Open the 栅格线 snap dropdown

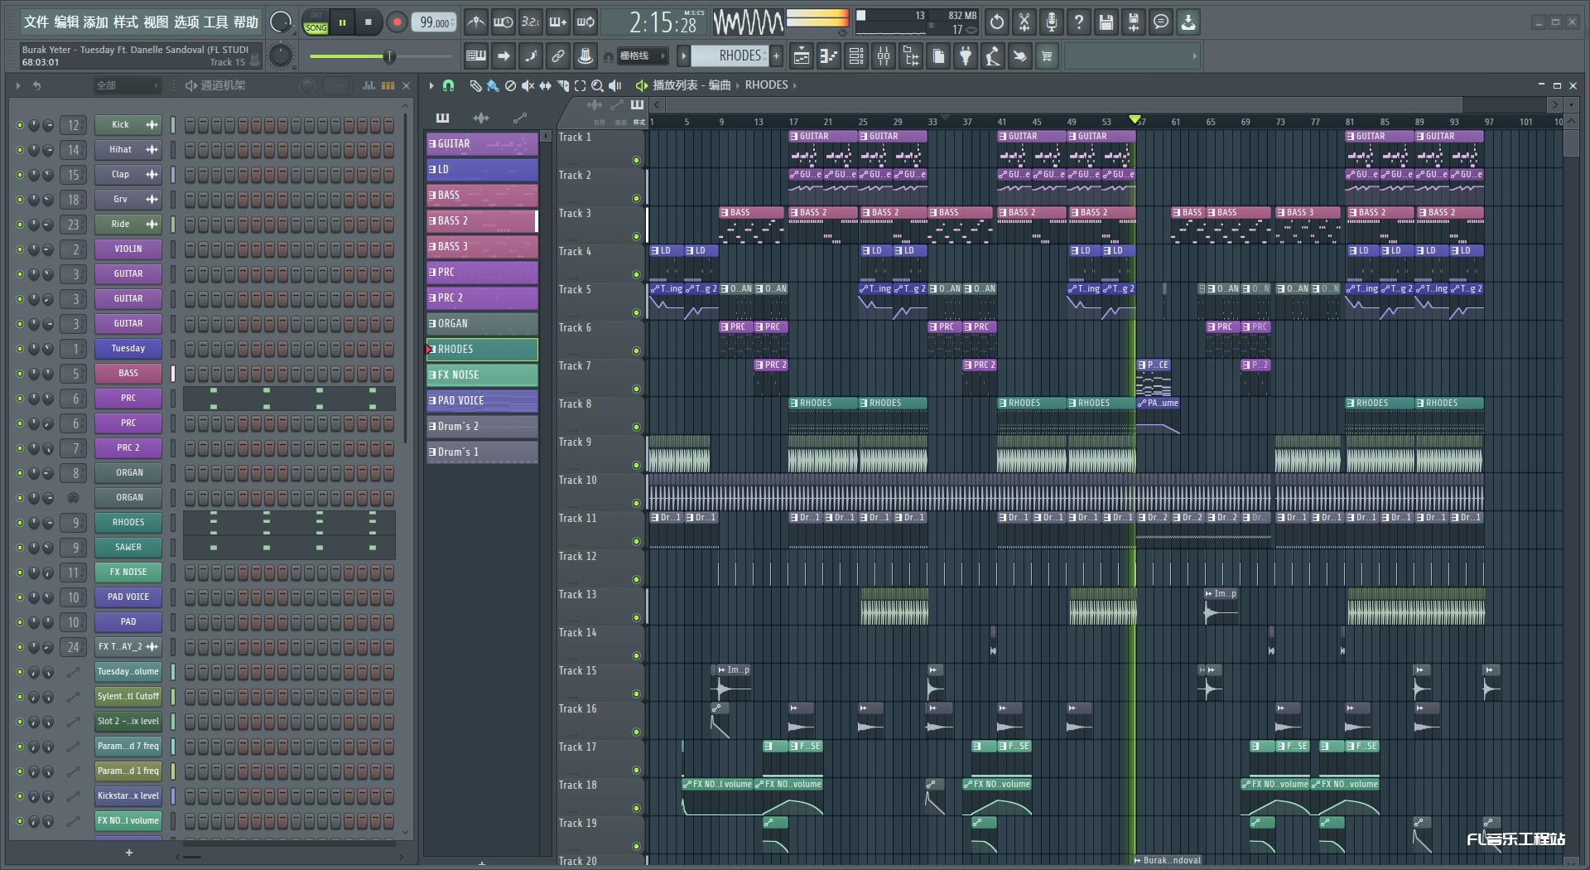(x=642, y=56)
